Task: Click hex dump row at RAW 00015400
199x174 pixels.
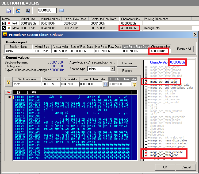Action: pyautogui.click(x=72, y=148)
